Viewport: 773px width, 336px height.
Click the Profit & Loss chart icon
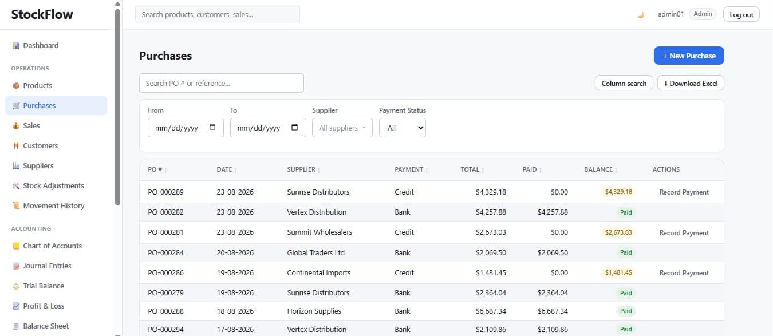(16, 306)
